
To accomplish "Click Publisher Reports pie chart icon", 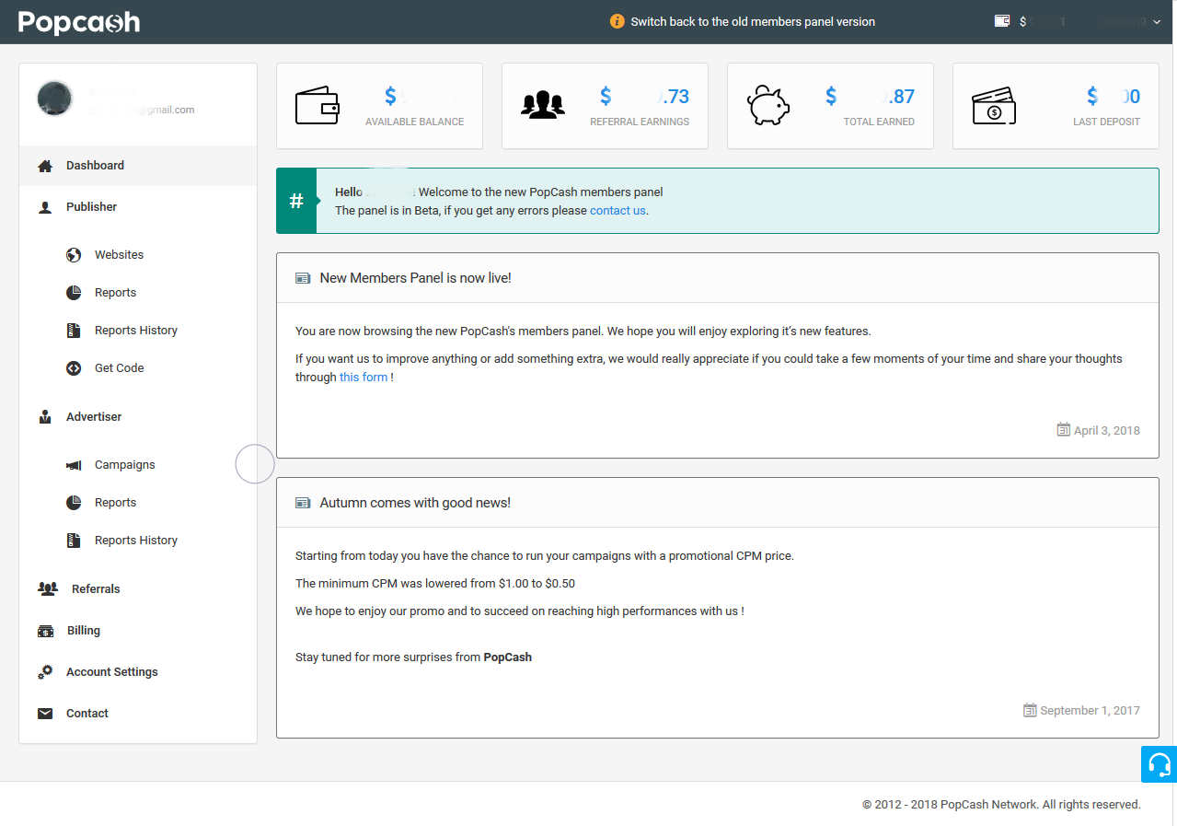I will (74, 293).
